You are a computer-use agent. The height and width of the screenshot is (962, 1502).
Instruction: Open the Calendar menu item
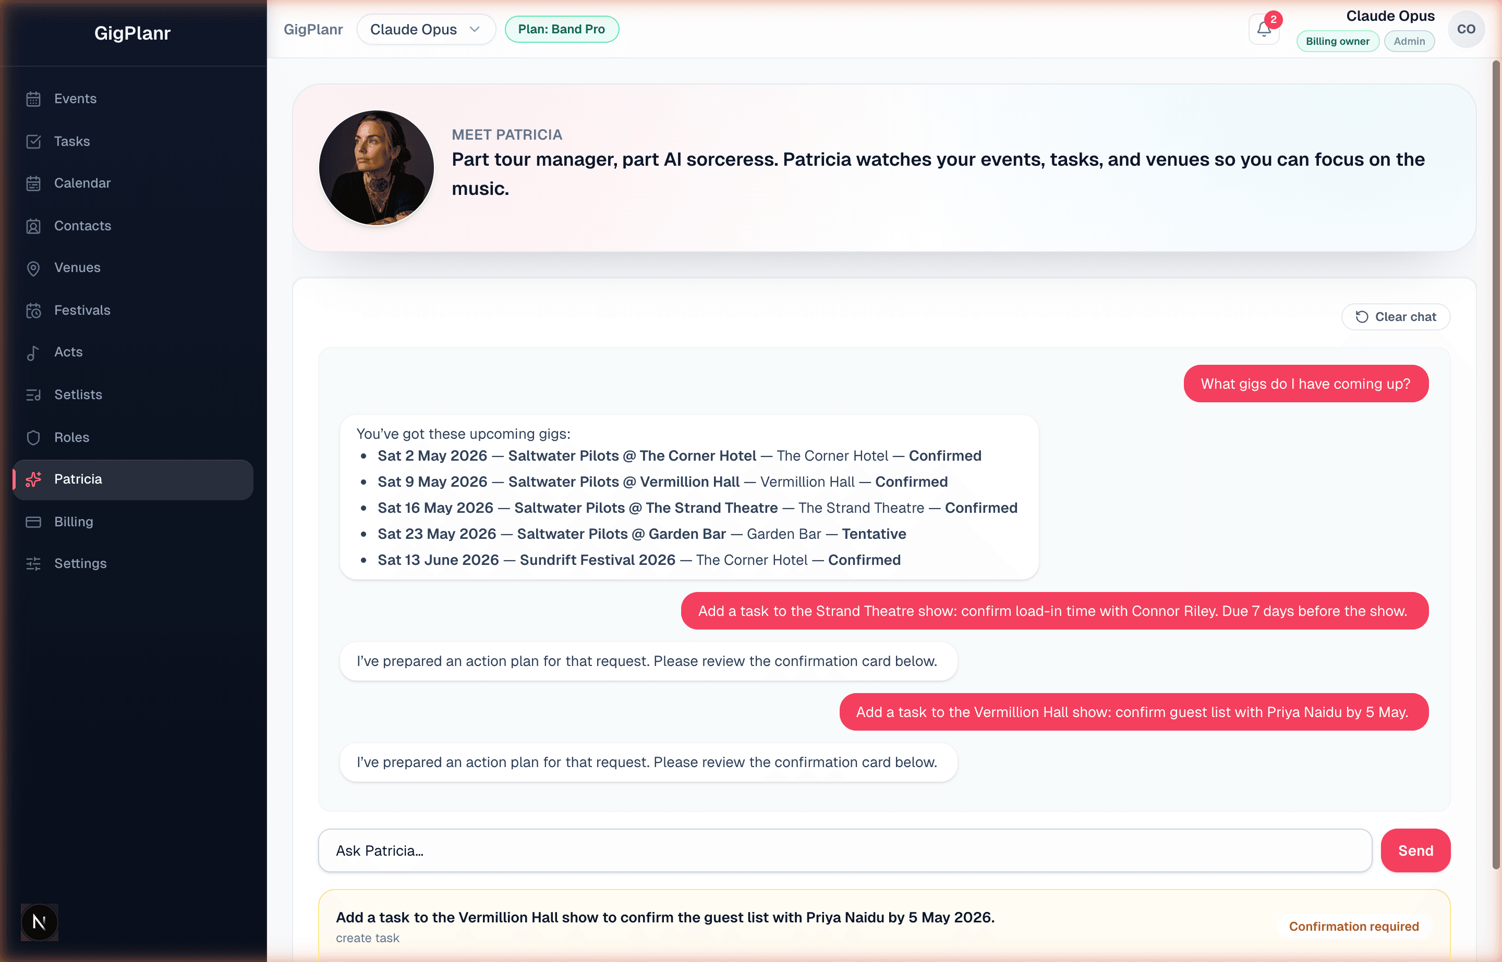tap(133, 183)
